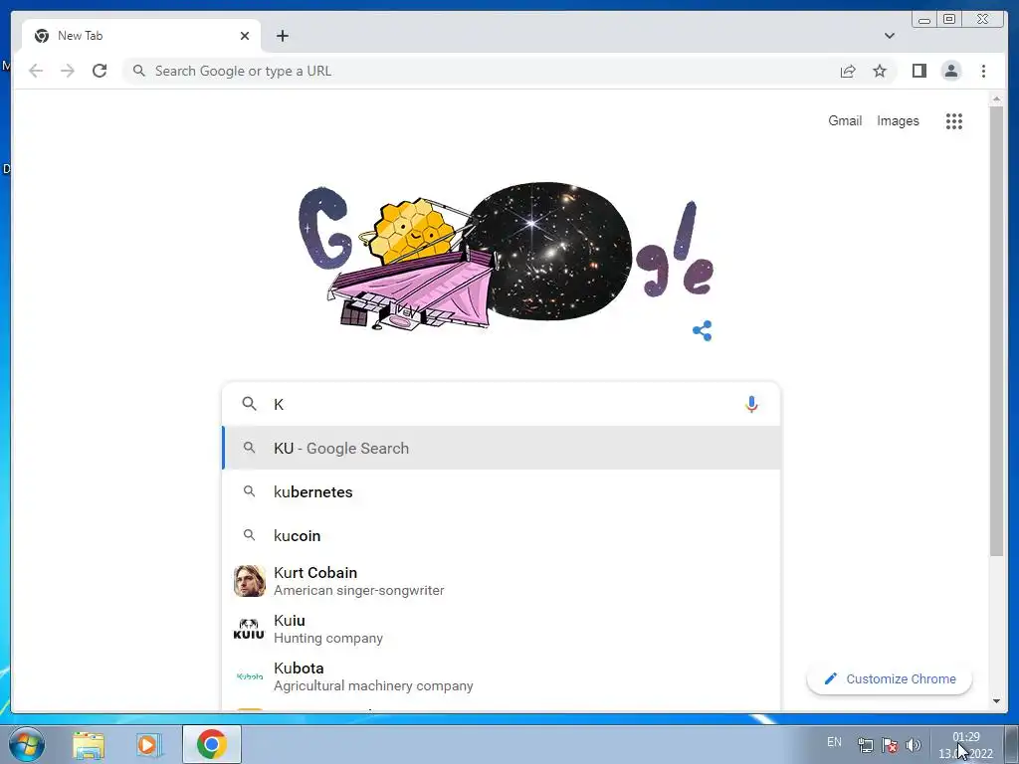Open a new tab with the plus button

coord(282,36)
